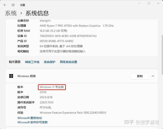Select the device name zhanglin
Viewport: 163px width, 129px height.
[45, 21]
